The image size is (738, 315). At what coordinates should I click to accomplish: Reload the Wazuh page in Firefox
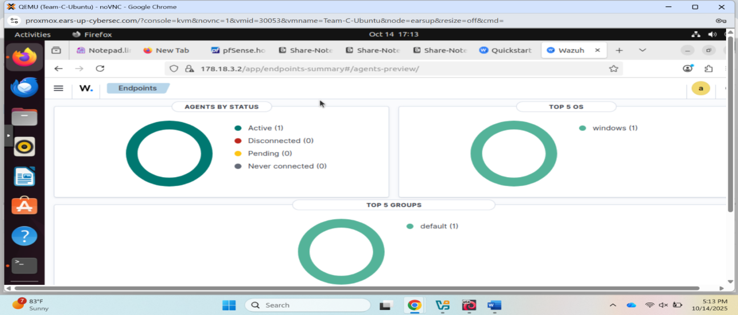coord(100,68)
